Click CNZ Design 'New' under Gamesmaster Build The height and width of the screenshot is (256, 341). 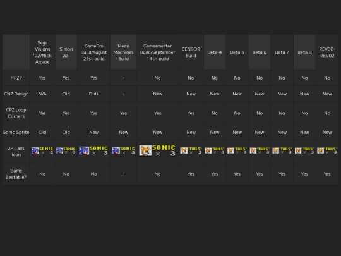(157, 94)
